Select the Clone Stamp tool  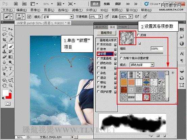point(4,51)
